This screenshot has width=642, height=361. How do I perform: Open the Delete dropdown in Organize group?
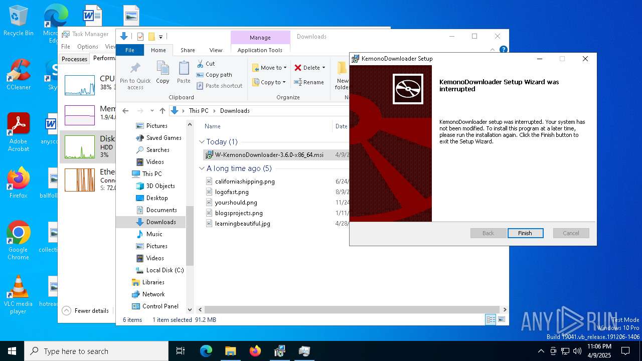point(309,68)
